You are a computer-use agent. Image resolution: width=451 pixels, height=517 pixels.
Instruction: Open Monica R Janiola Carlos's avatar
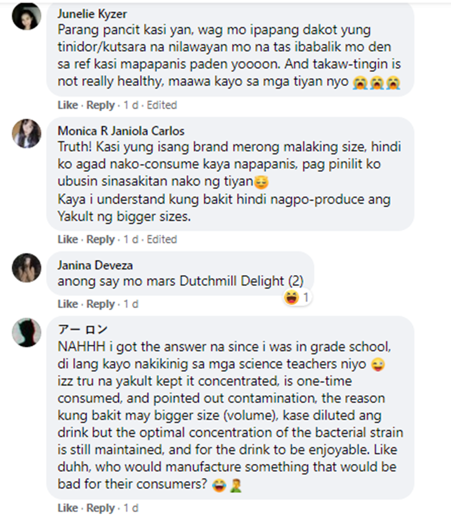[26, 133]
